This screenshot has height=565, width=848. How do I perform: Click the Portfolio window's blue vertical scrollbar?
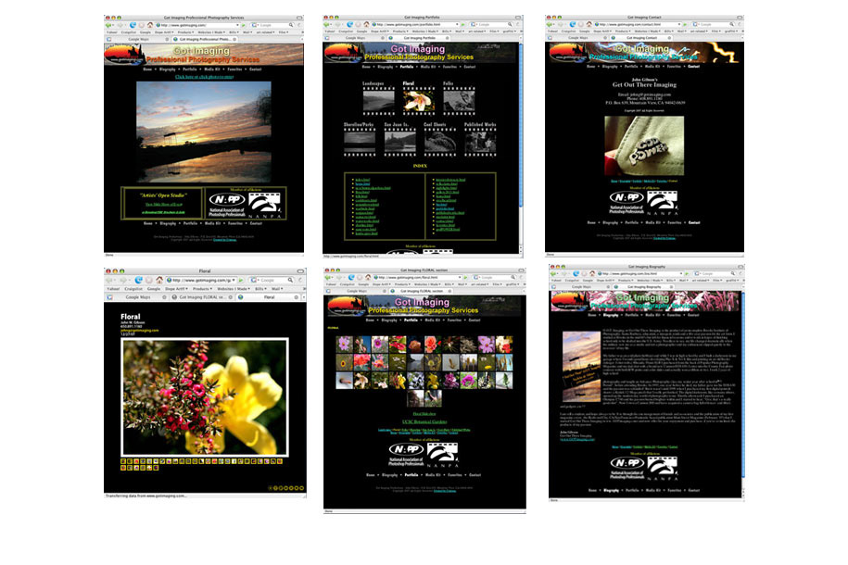click(x=521, y=124)
